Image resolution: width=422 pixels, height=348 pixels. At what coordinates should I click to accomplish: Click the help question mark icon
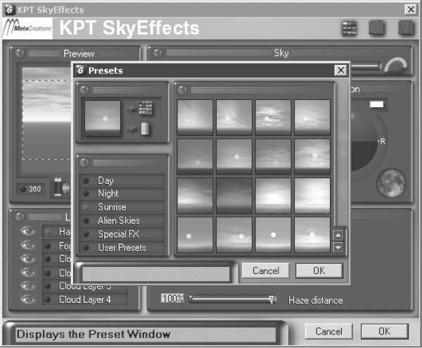click(406, 27)
